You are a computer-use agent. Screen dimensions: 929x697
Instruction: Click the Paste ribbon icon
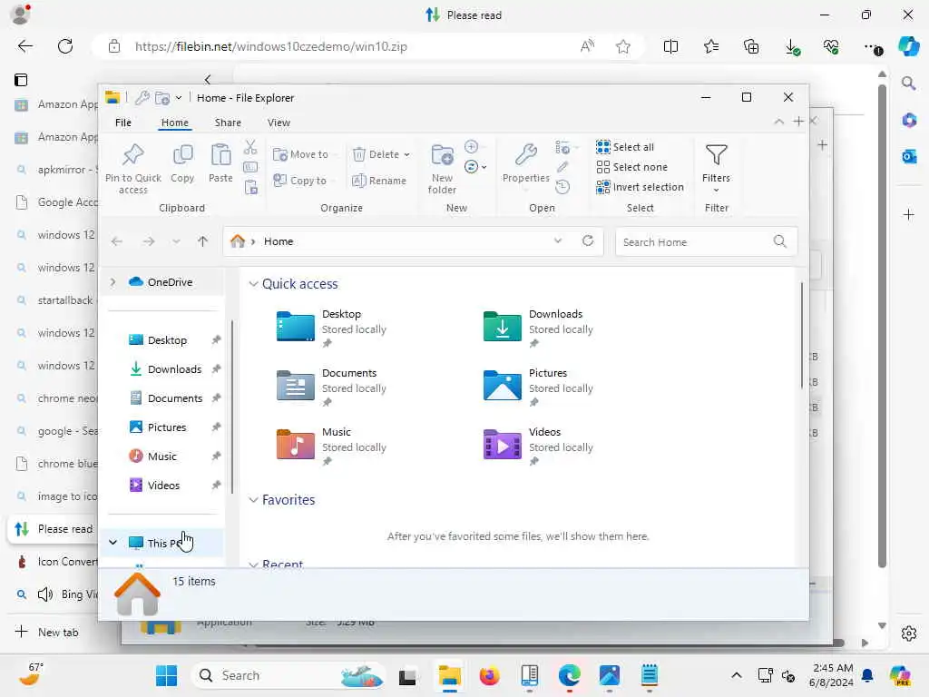[x=220, y=155]
